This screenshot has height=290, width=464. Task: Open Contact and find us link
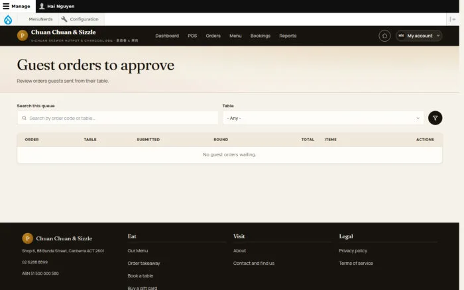[254, 263]
